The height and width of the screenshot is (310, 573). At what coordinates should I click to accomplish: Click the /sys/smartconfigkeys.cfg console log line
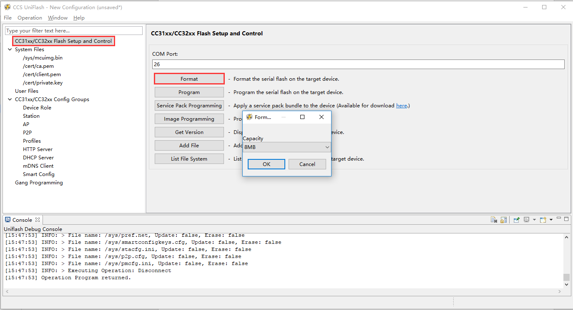pos(143,242)
